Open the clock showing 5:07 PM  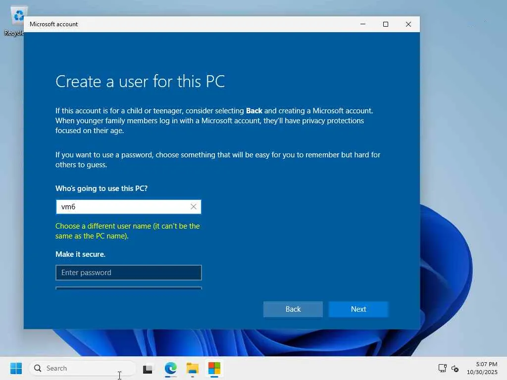(x=482, y=368)
